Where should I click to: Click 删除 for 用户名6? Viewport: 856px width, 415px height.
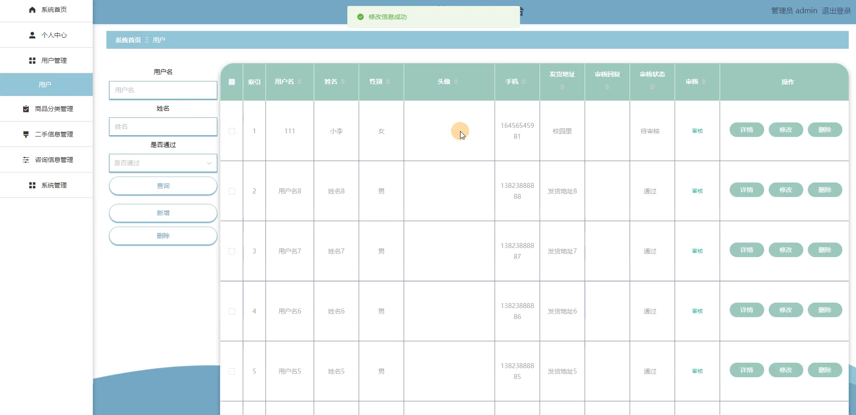[x=825, y=310]
